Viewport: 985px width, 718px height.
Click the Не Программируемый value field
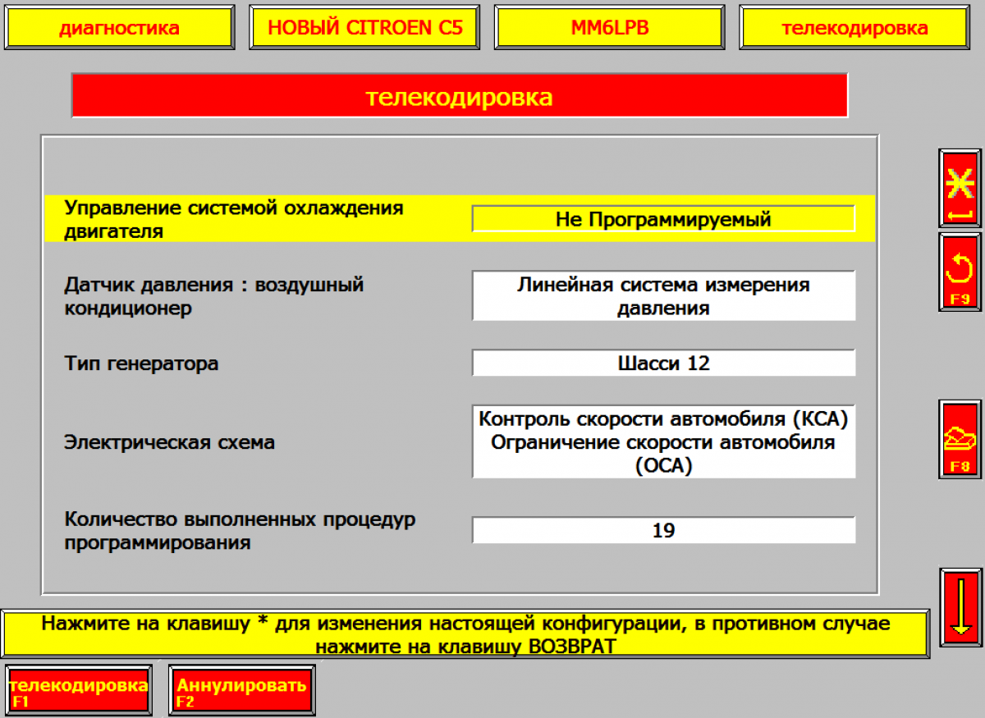(x=663, y=219)
